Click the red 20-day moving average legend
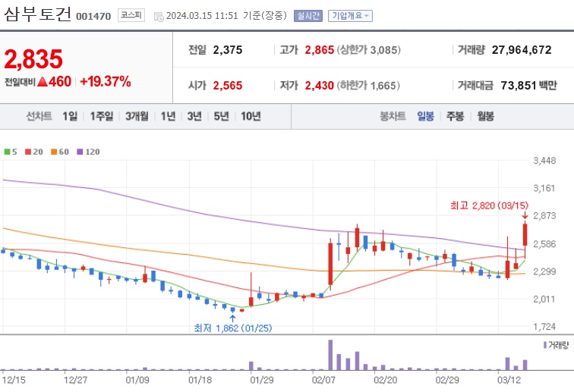 33,152
